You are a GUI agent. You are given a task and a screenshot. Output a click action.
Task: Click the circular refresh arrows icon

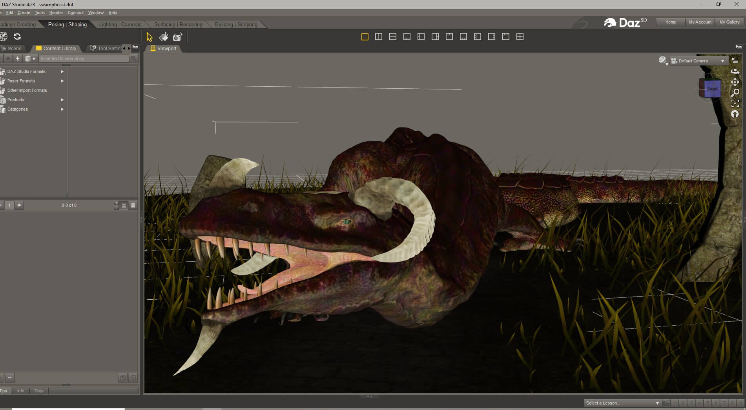17,36
